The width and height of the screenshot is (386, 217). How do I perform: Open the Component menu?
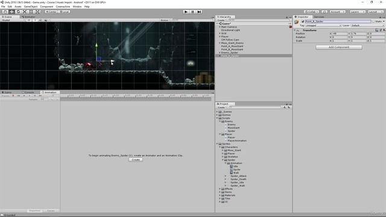point(46,7)
